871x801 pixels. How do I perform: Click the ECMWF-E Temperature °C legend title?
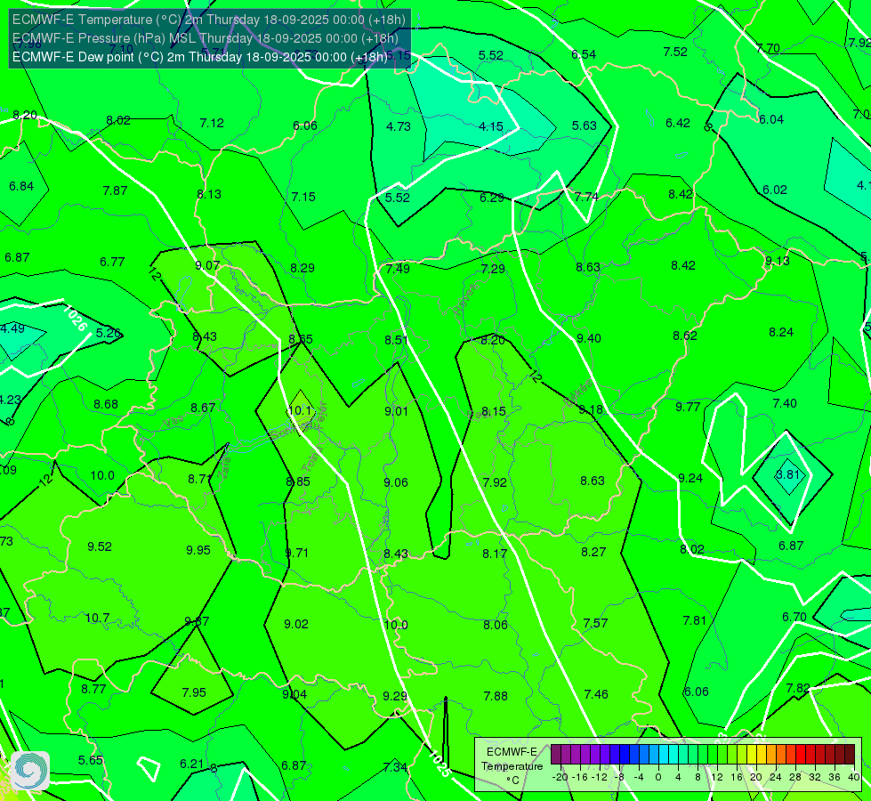[512, 766]
